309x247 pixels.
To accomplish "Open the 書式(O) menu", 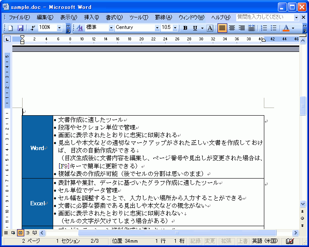I will pos(114,17).
